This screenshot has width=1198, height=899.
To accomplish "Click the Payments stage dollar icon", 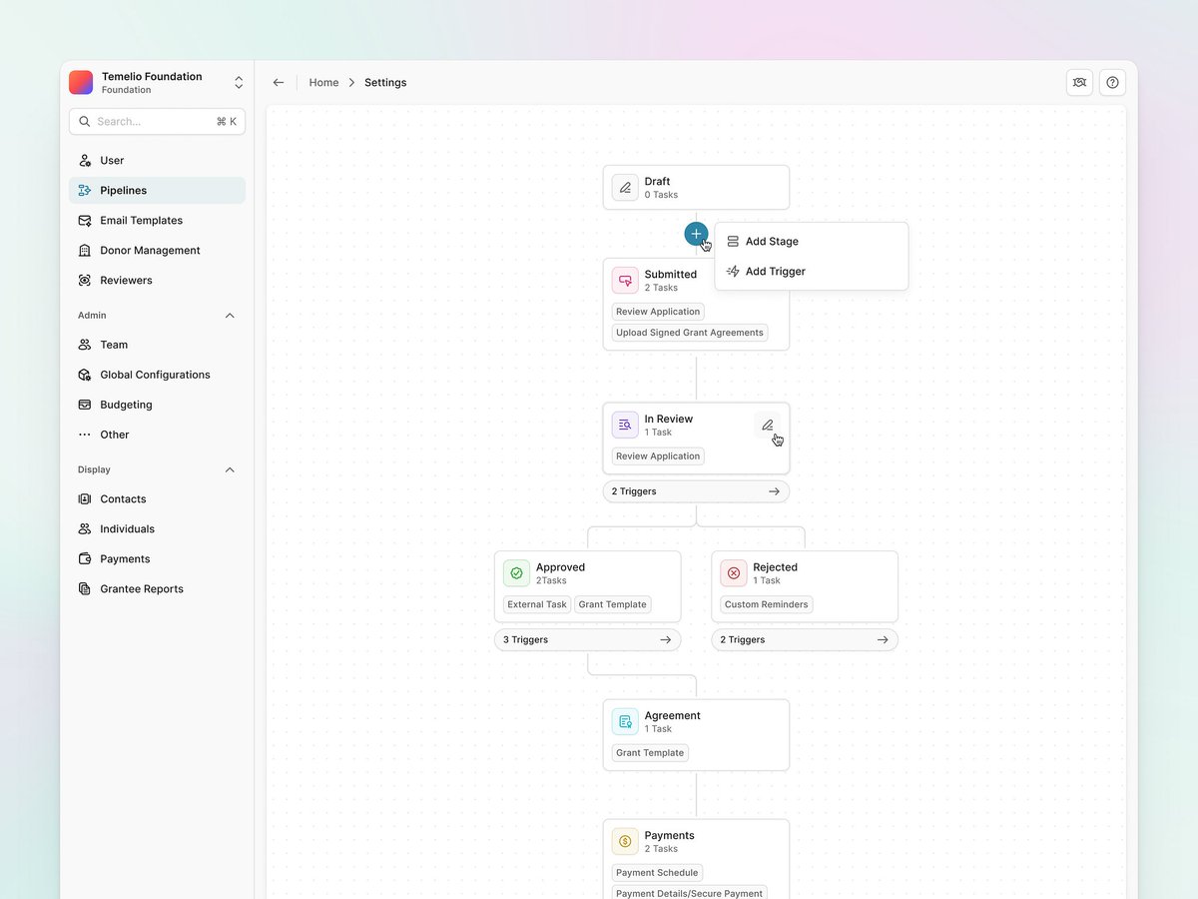I will [625, 841].
